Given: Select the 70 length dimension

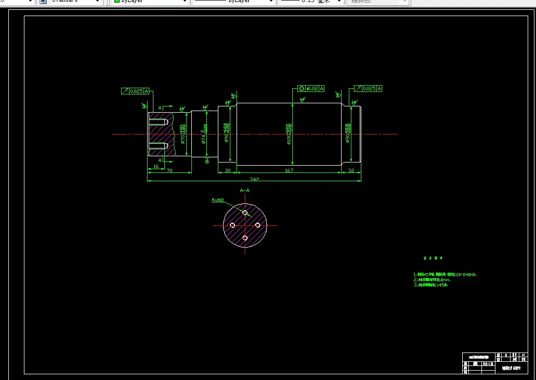Looking at the screenshot, I should pos(169,170).
